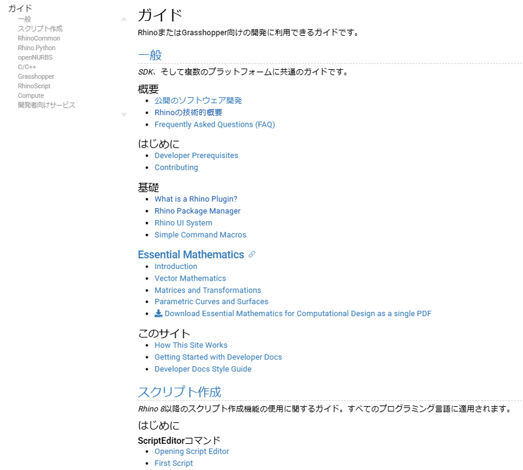This screenshot has width=523, height=470.
Task: Click the このサイト subheading
Action: click(164, 334)
